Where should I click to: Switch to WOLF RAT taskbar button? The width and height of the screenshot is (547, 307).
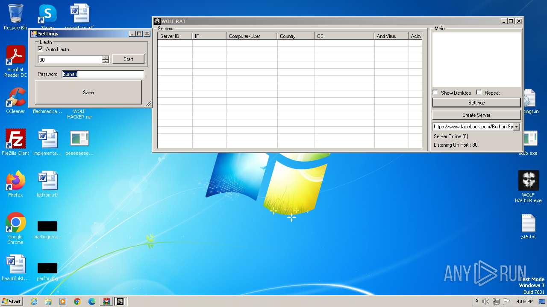(121, 301)
